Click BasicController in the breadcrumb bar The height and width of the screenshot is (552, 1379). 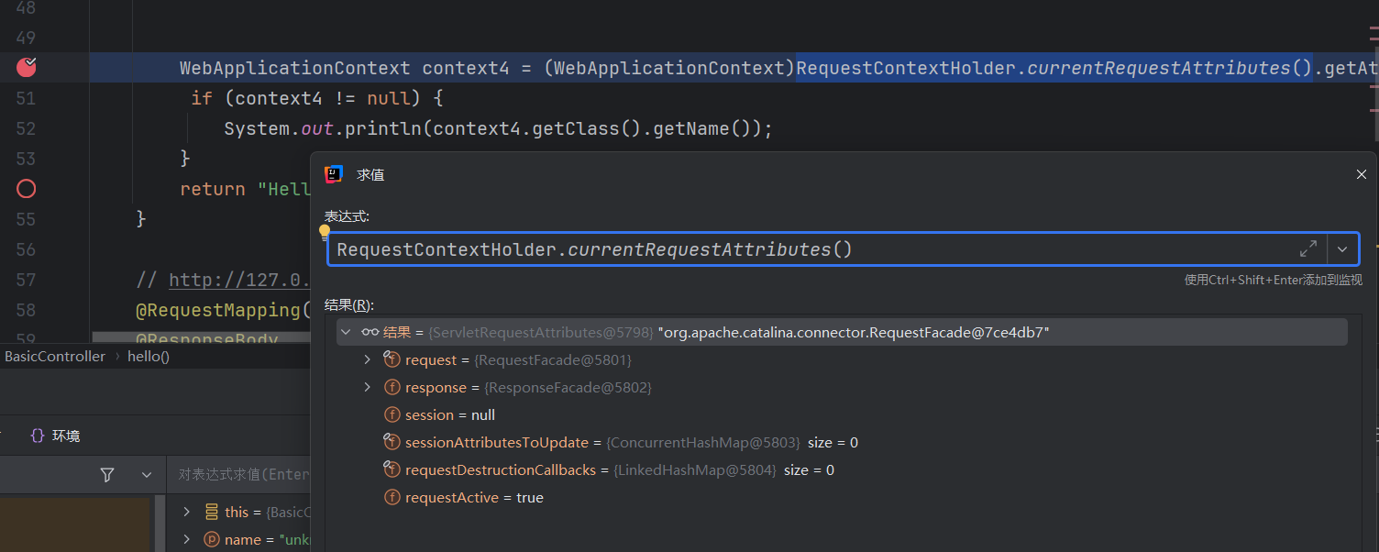[x=55, y=357]
